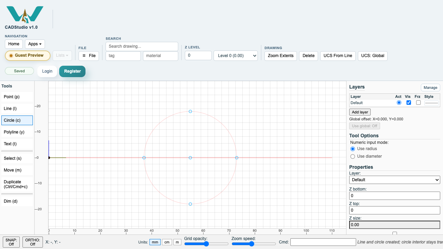The image size is (443, 249).
Task: Click the circle's top grip handle
Action: [x=190, y=111]
